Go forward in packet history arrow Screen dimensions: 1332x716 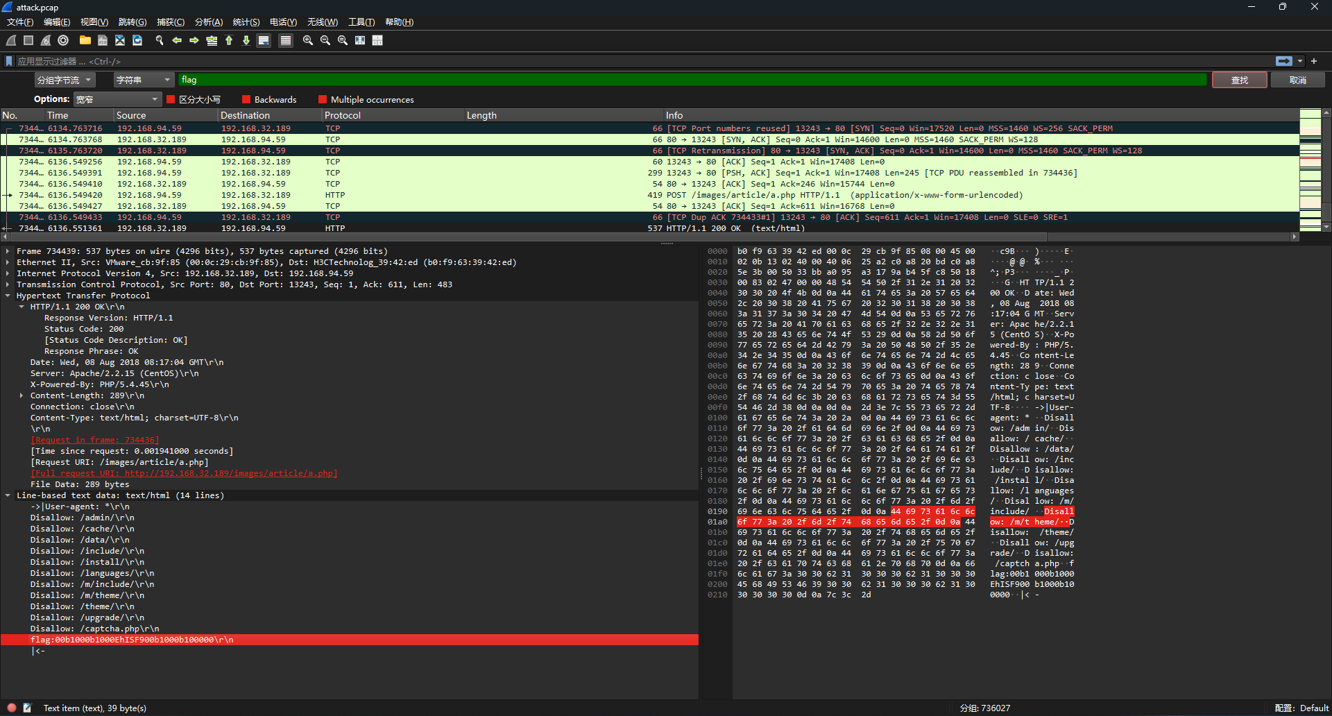[194, 40]
